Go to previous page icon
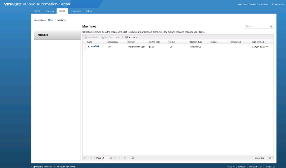This screenshot has width=286, height=168. tap(91, 158)
